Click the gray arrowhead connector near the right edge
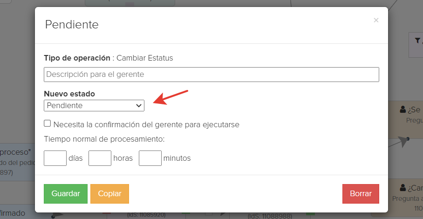The width and height of the screenshot is (423, 219). pos(403,141)
